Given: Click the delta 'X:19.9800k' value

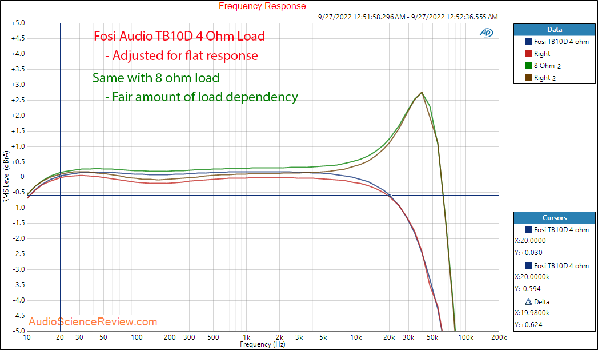Looking at the screenshot, I should click(532, 313).
